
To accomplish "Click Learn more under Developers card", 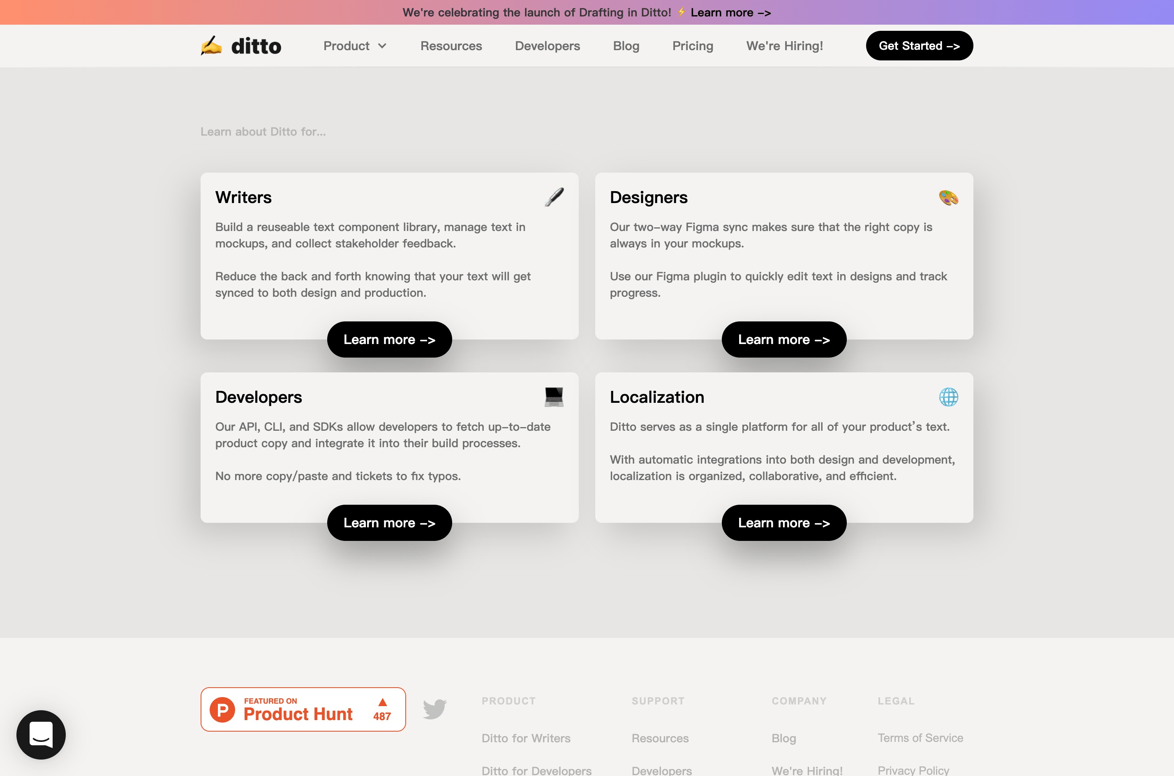I will 389,523.
